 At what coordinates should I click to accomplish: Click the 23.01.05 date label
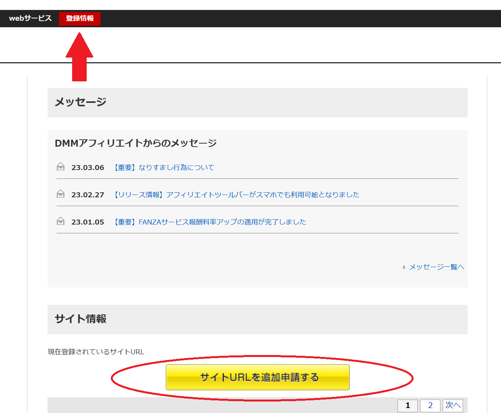[88, 222]
